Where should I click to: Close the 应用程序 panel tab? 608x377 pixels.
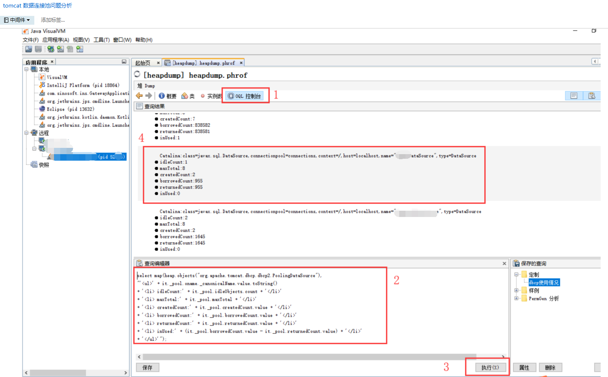pyautogui.click(x=52, y=62)
